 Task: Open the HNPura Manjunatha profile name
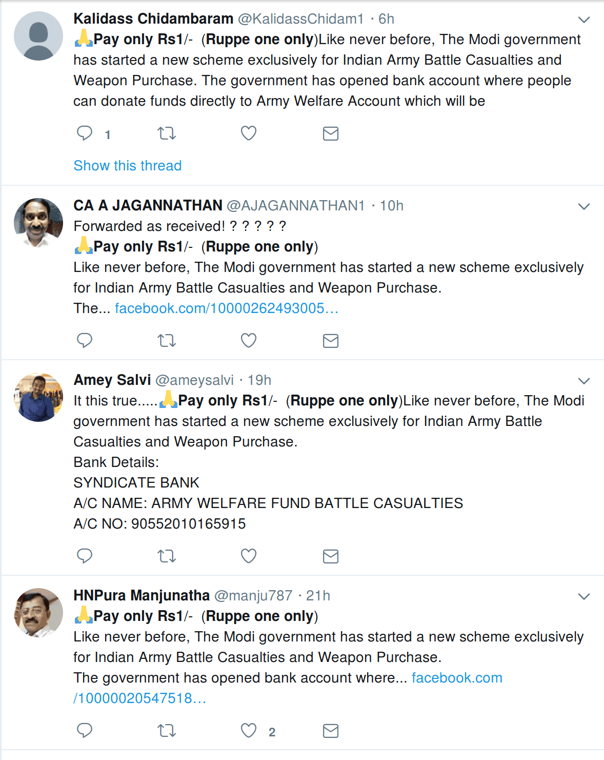[142, 595]
